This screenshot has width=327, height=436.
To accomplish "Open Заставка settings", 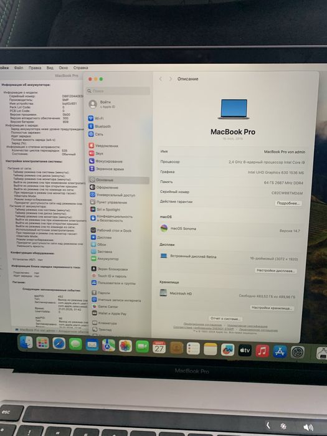I will coord(102,252).
